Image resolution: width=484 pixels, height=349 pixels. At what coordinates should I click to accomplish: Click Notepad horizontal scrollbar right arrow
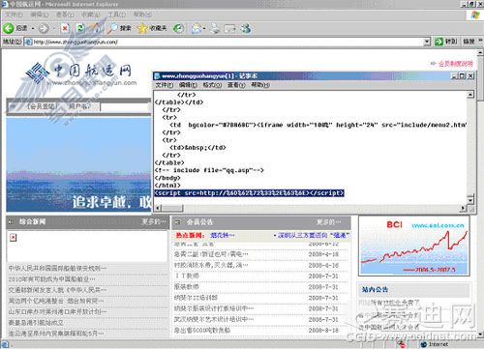coord(464,208)
